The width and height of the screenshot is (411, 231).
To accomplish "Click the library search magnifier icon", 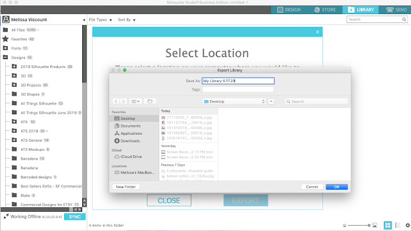I will tap(404, 19).
